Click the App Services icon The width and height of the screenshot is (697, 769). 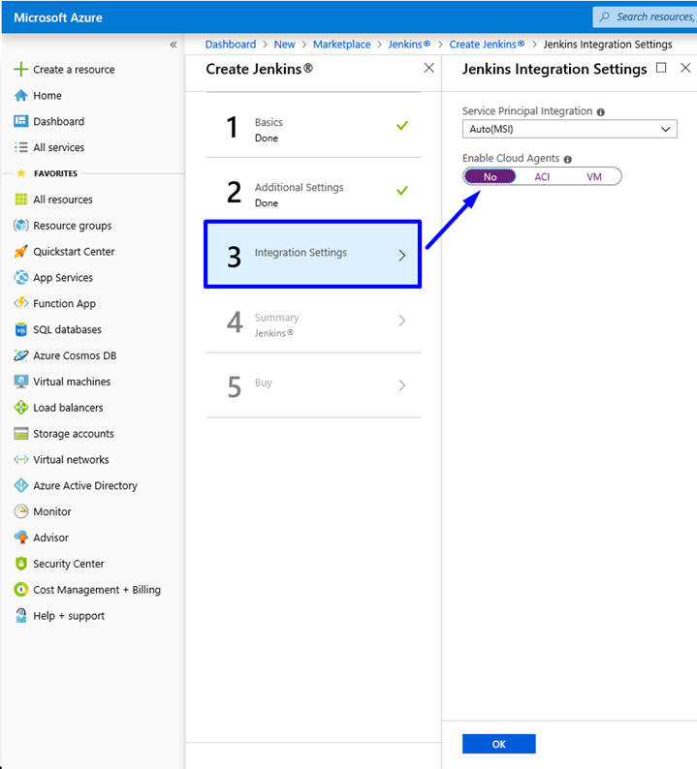coord(20,277)
